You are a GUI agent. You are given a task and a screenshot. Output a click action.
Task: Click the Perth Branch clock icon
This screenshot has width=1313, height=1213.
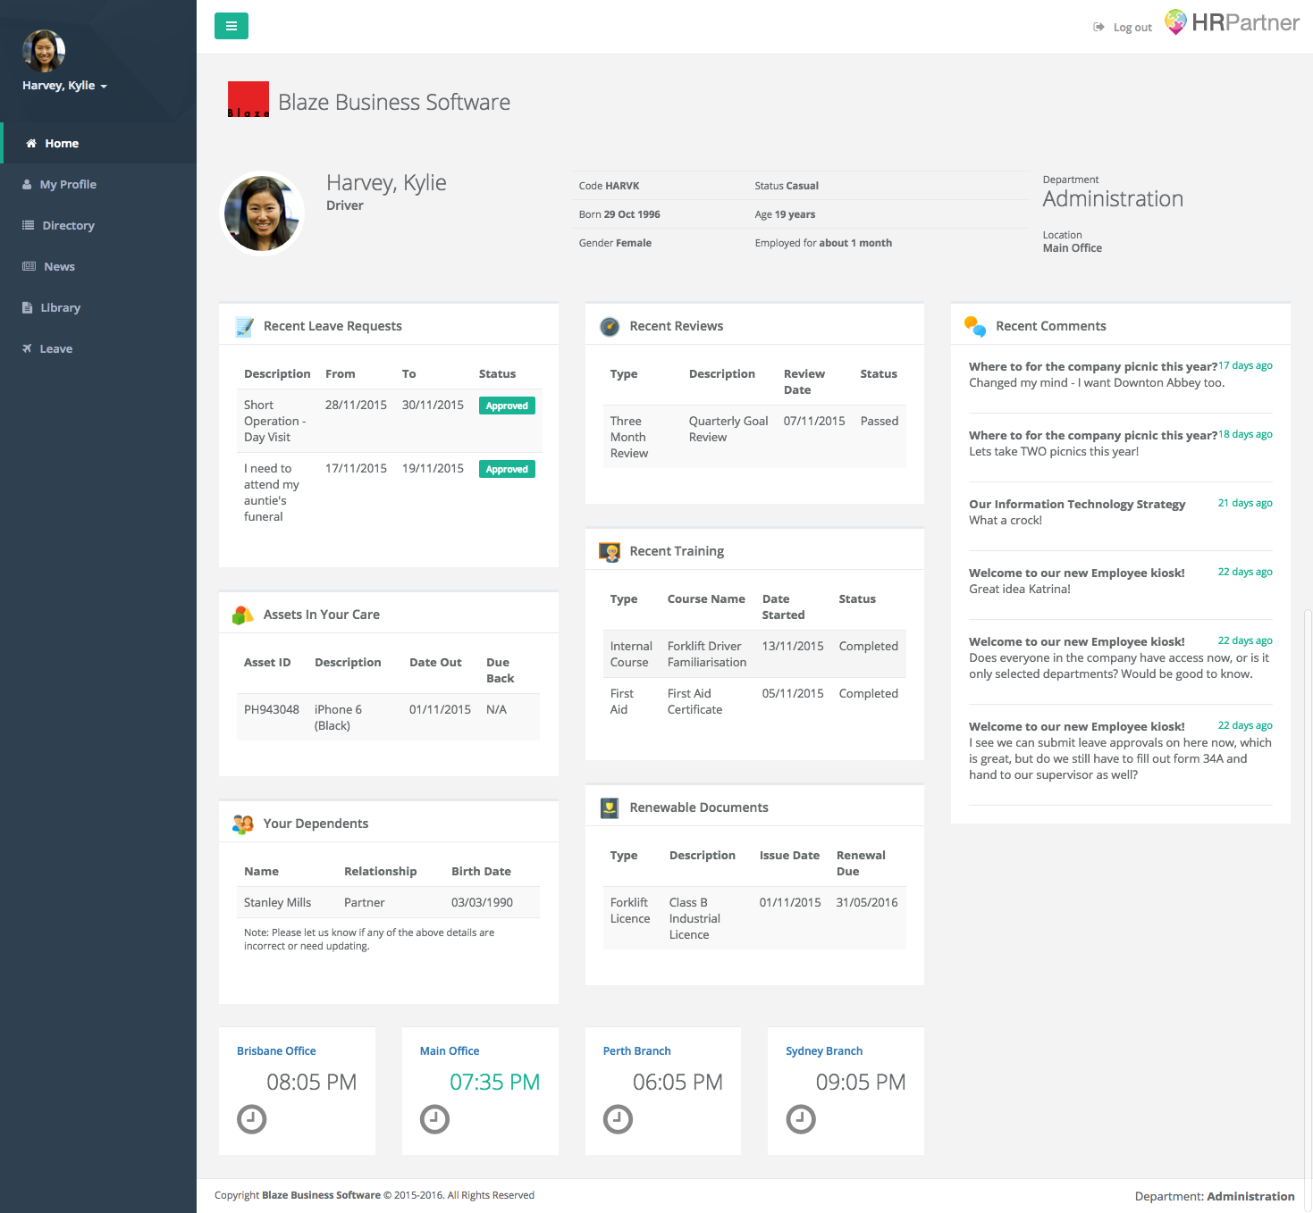(618, 1119)
